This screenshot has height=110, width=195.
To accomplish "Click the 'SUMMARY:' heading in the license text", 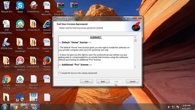I will coord(96,37).
